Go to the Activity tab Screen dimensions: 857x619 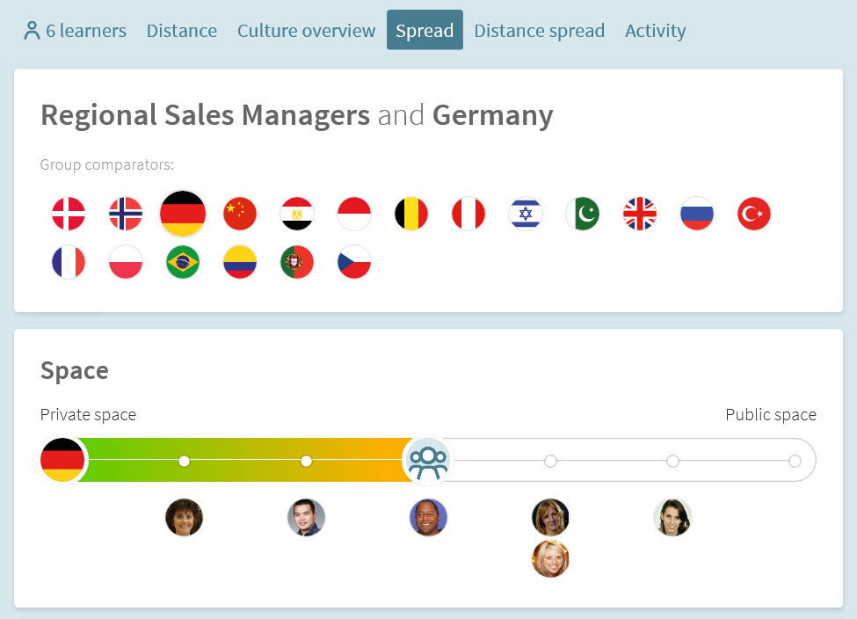tap(656, 31)
